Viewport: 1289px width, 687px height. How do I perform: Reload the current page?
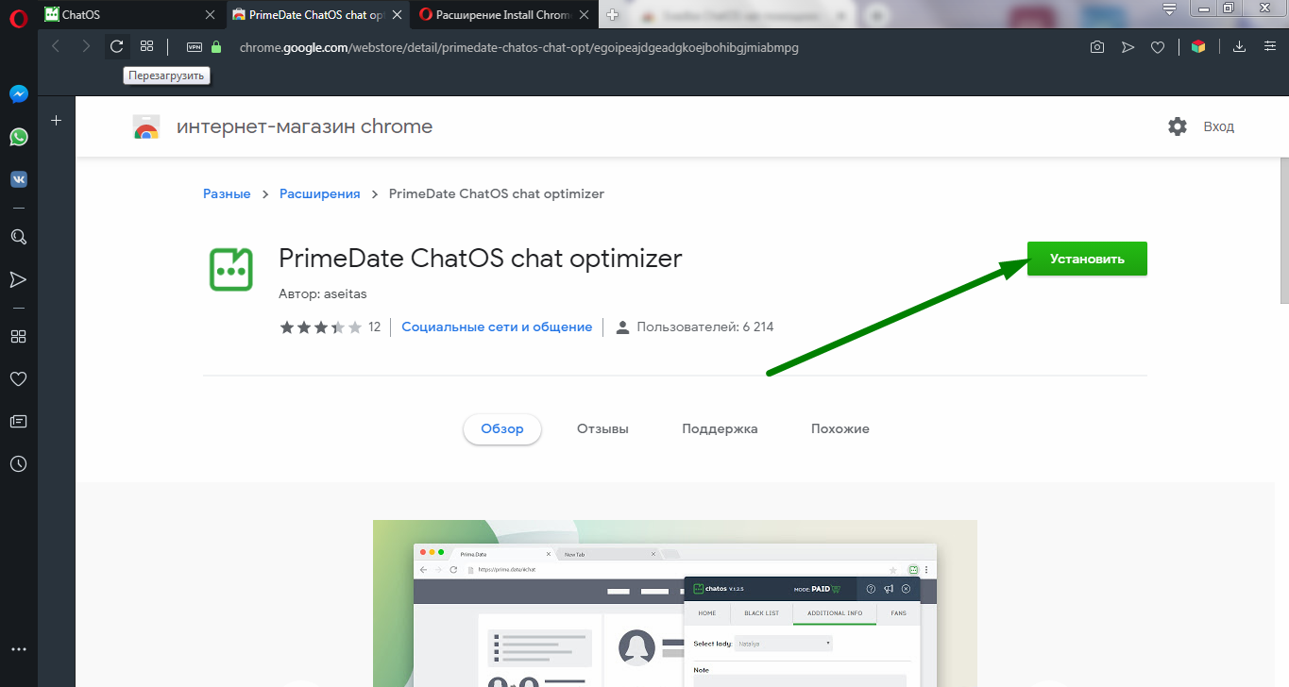pyautogui.click(x=117, y=46)
